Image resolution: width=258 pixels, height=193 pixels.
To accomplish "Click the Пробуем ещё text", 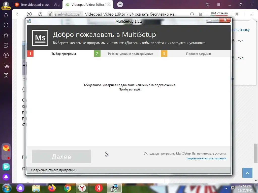I will click(x=130, y=89).
